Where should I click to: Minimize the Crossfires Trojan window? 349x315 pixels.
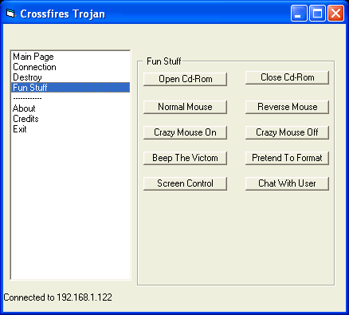click(x=299, y=13)
